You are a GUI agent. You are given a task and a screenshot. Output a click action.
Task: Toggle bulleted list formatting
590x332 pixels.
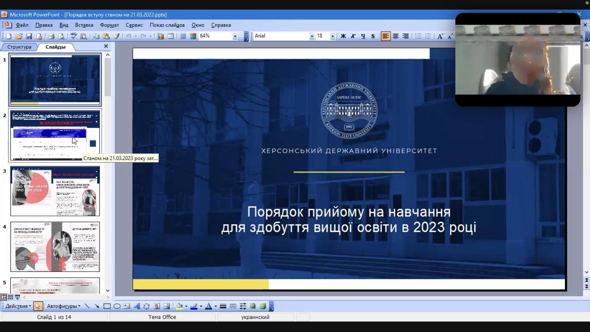(x=428, y=36)
